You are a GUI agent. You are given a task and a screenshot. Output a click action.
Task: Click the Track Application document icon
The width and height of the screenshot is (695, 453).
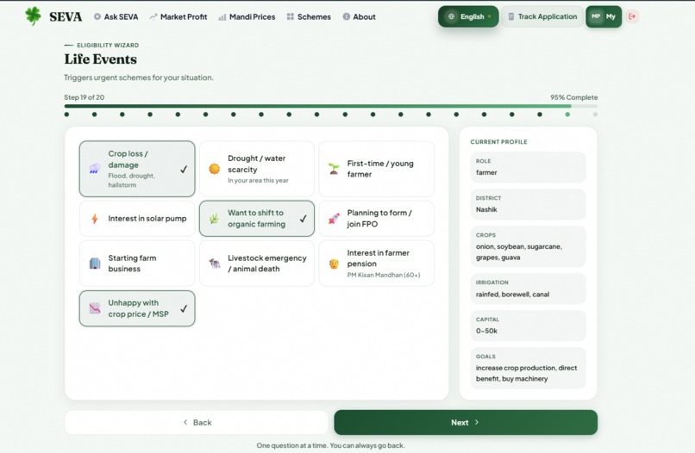tap(511, 16)
